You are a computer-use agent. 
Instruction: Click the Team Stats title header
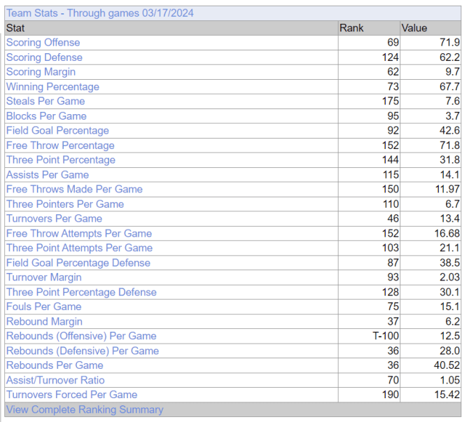tap(100, 13)
